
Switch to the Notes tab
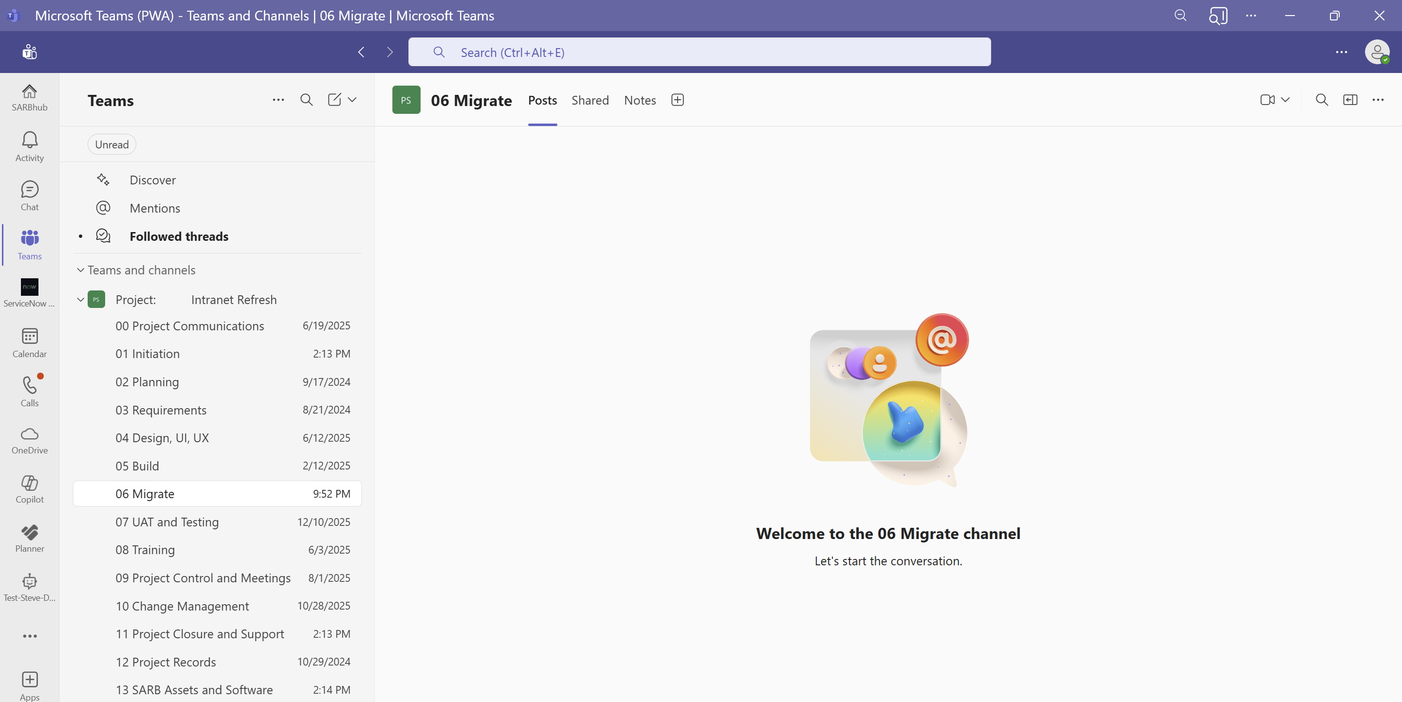640,101
